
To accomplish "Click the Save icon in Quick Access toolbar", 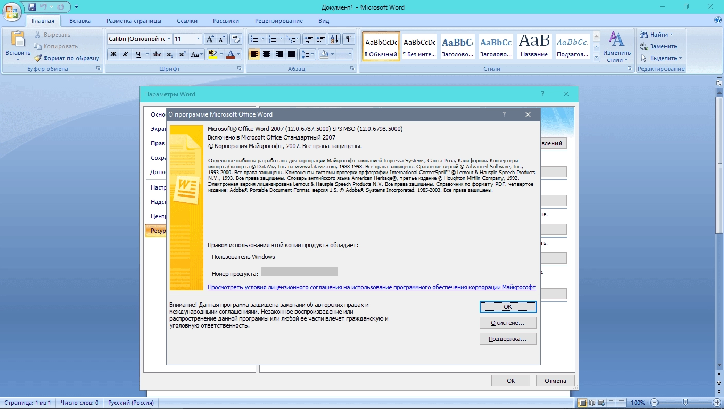I will click(x=32, y=7).
